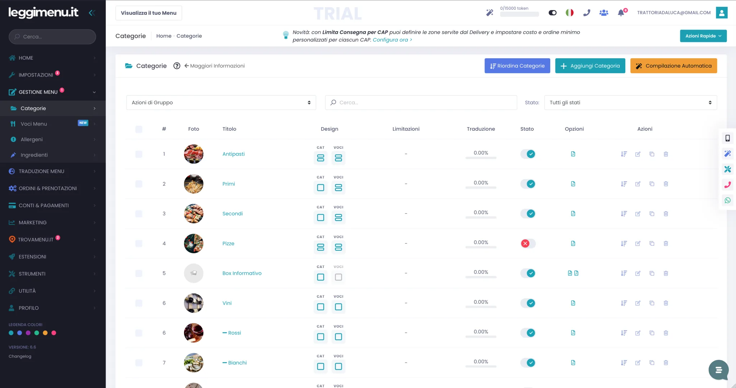Expand IMPOSTAZIONI sidebar section

tap(53, 75)
